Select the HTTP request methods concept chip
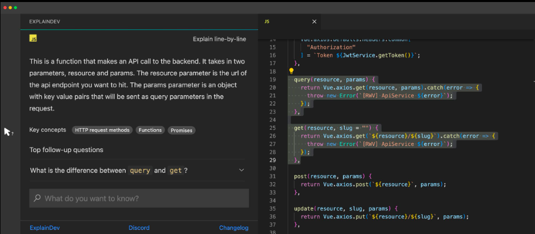 coord(102,130)
